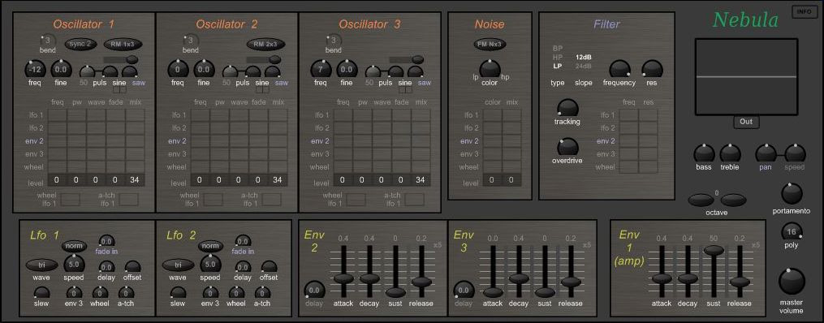Click Oscillator 1 wheel lfo 1 box
The height and width of the screenshot is (323, 824).
(x=71, y=200)
